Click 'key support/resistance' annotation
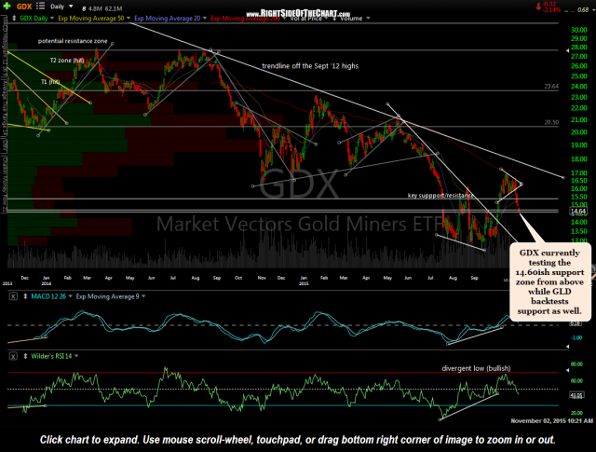596x452 pixels. click(440, 196)
